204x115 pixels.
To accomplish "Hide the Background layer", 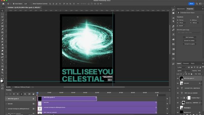I will [x=178, y=112].
